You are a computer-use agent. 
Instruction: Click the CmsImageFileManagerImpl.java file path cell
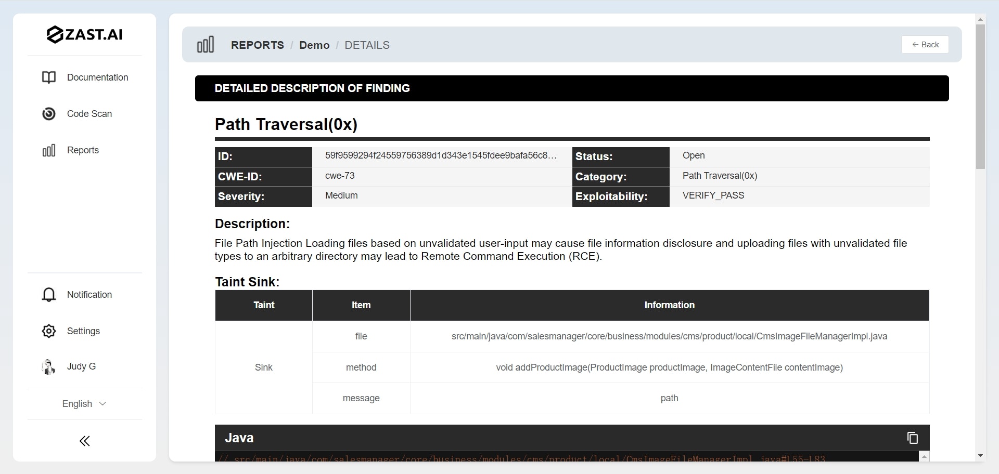tap(669, 336)
